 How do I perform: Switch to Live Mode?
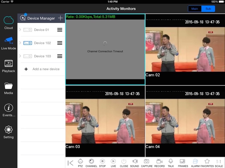point(8,43)
